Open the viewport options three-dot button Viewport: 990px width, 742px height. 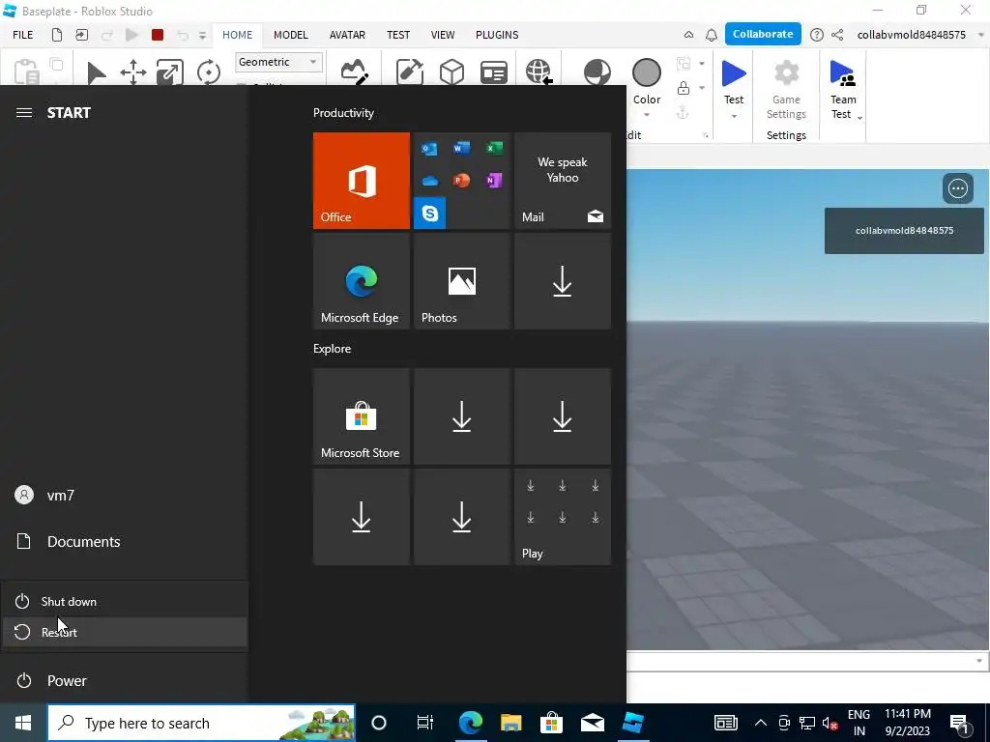tap(957, 188)
